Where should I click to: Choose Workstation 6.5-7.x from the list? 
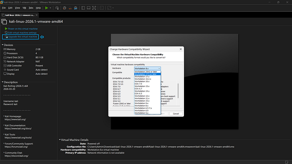[147, 108]
